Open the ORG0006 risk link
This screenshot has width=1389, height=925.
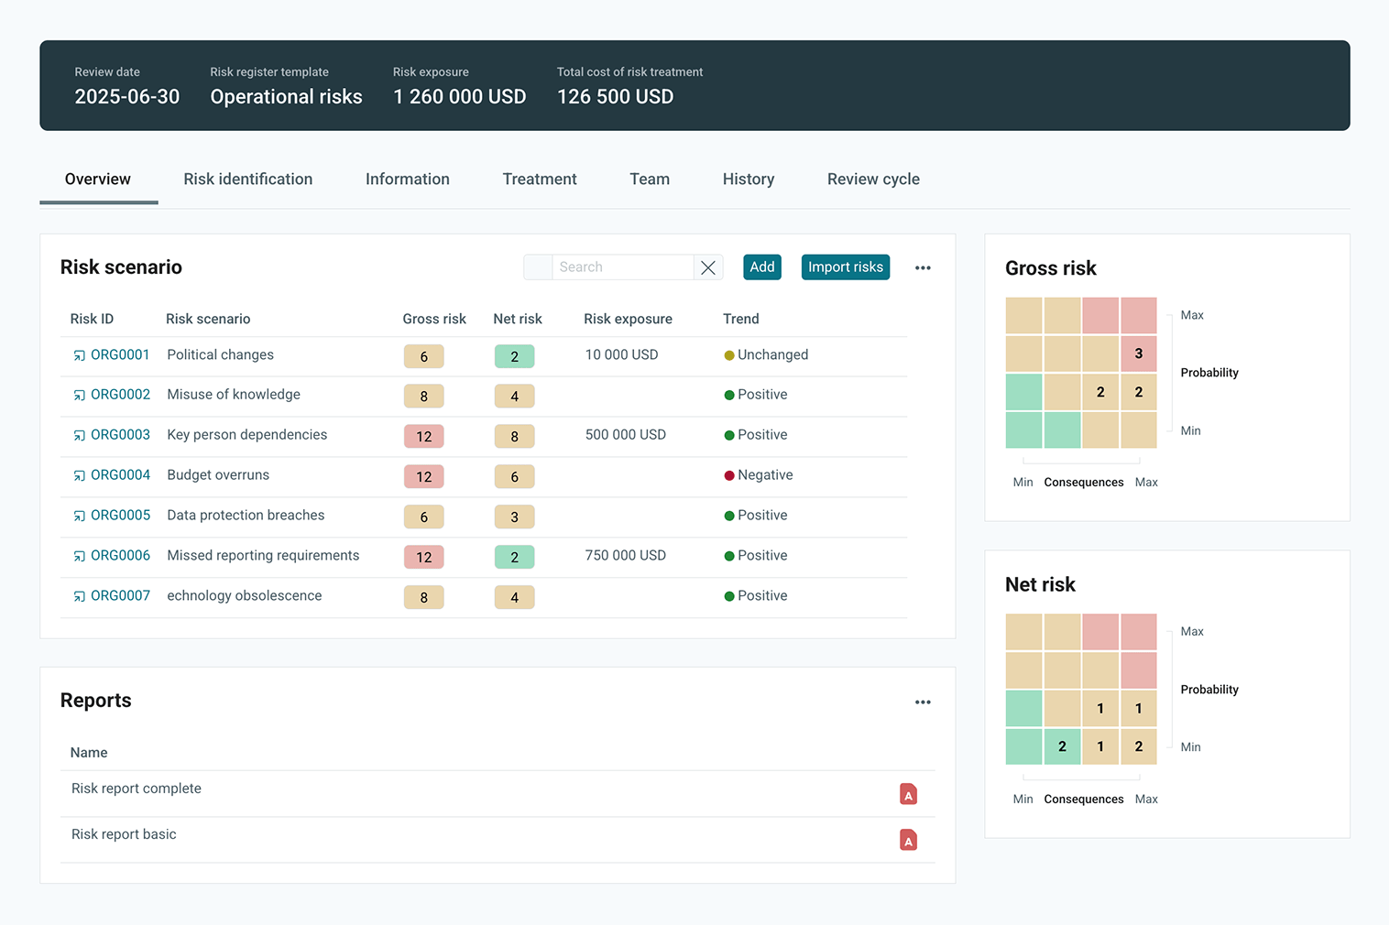[x=120, y=556]
